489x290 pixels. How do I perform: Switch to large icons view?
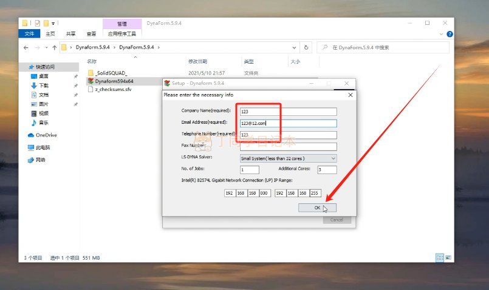coord(448,258)
